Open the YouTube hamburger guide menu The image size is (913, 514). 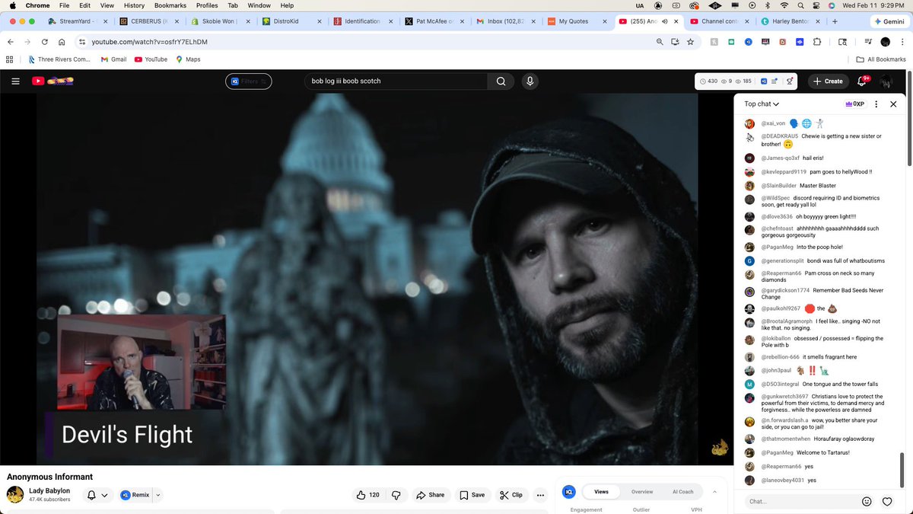pos(15,81)
